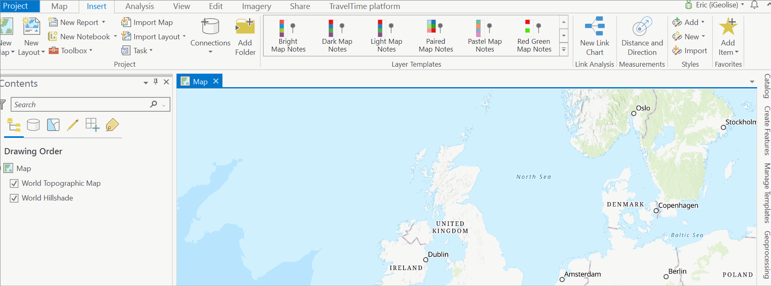This screenshot has height=286, width=771.
Task: Select Light Map Notes template
Action: 386,36
